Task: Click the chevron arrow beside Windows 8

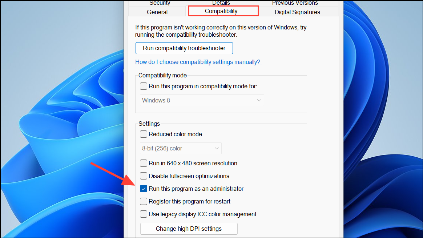Action: [x=259, y=100]
